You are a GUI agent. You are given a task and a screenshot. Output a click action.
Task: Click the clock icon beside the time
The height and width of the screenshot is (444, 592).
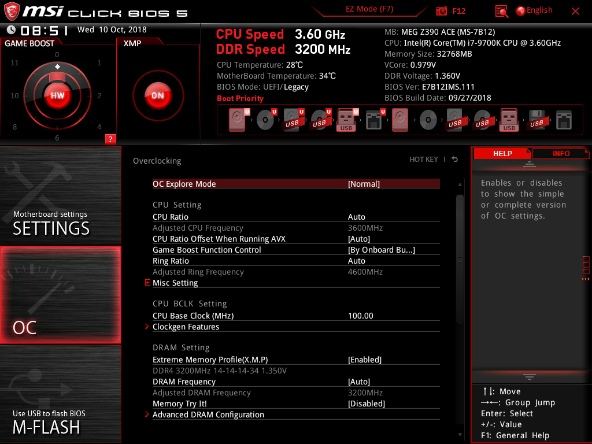tap(12, 30)
